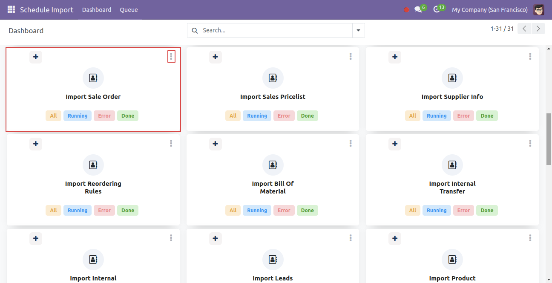Show Done imports for Import Internal Transfer
Viewport: 552px width, 283px height.
(487, 211)
